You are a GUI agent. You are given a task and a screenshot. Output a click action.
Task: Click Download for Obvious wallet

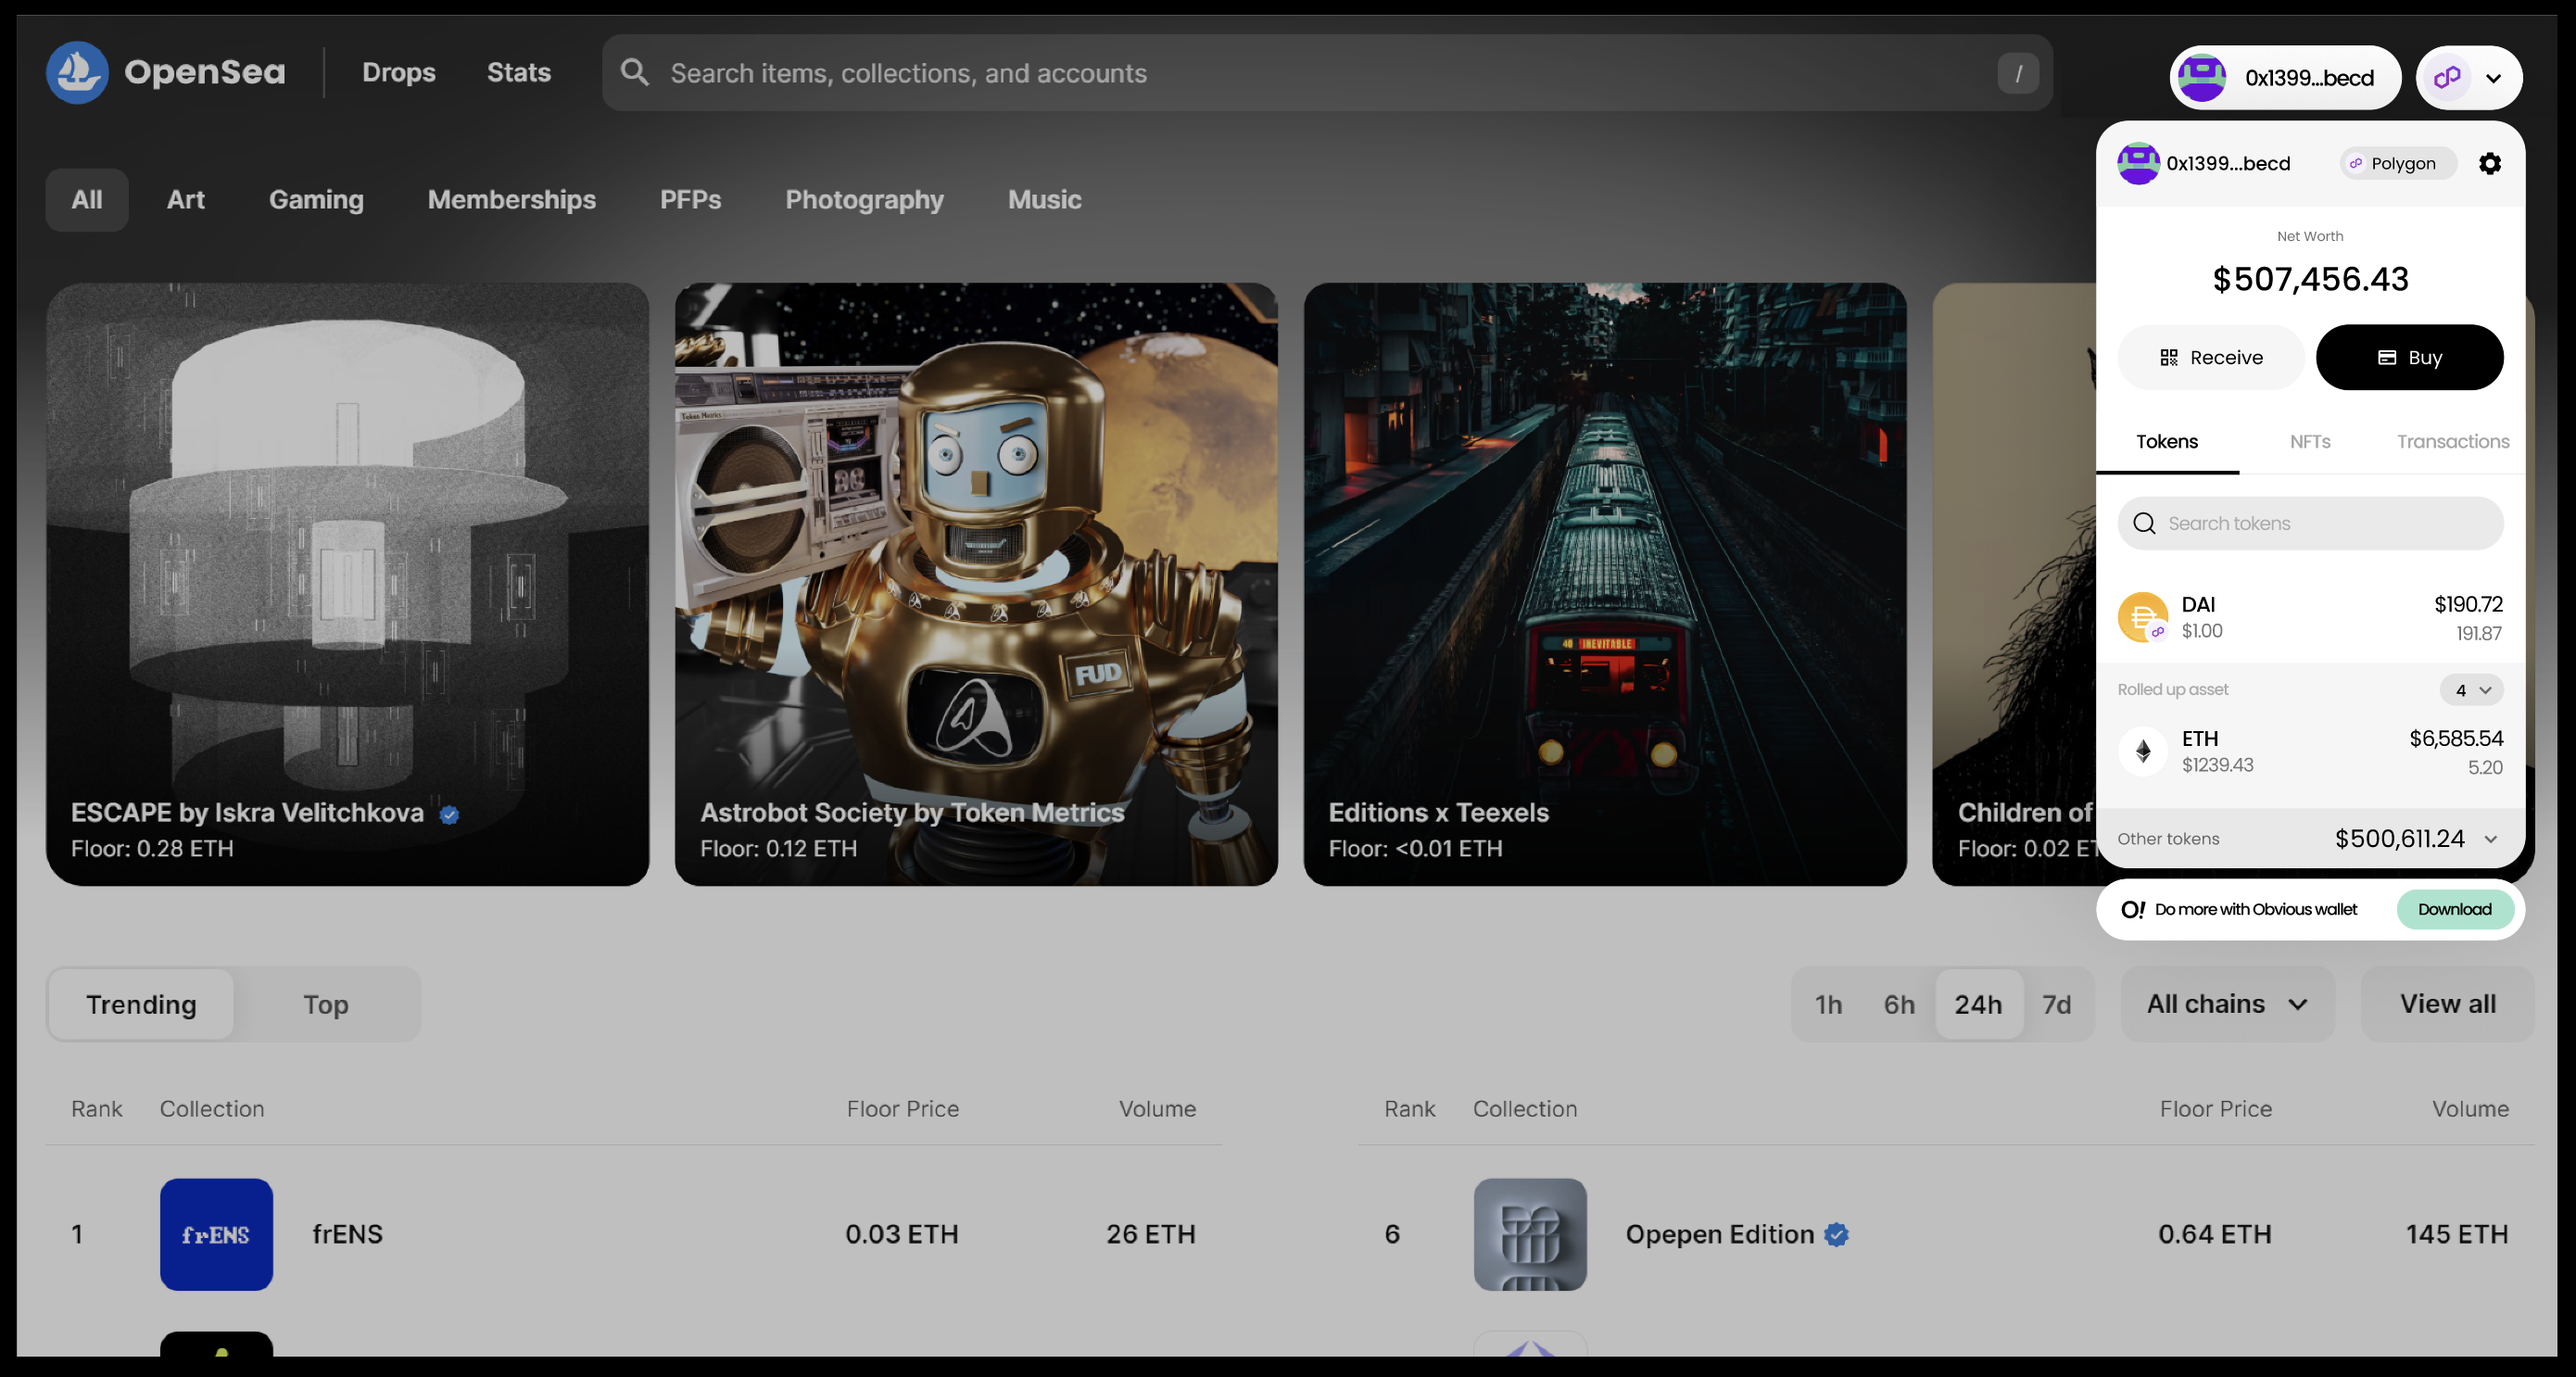[x=2454, y=909]
